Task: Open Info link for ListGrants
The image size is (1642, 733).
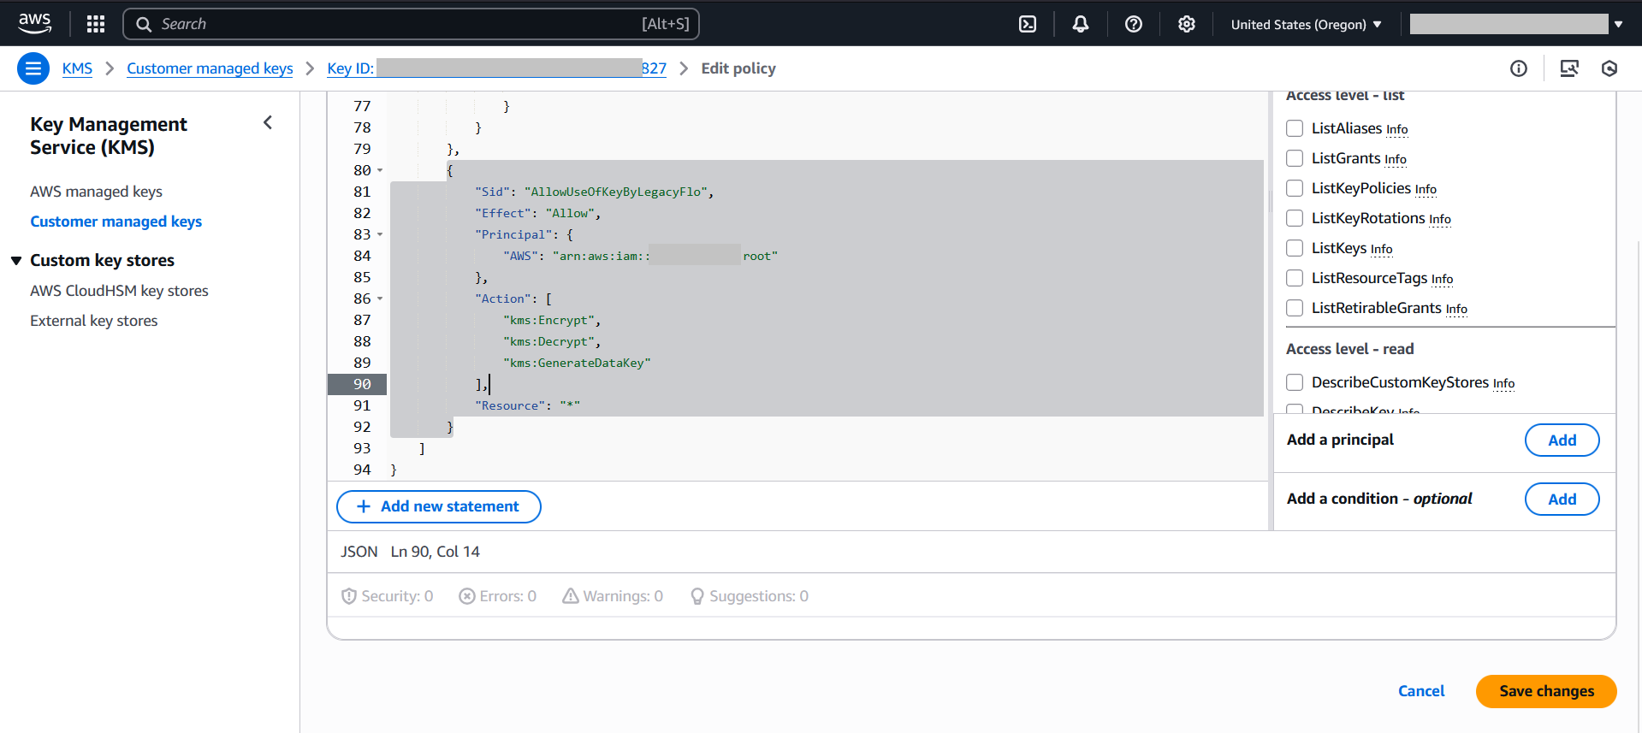Action: click(1396, 160)
